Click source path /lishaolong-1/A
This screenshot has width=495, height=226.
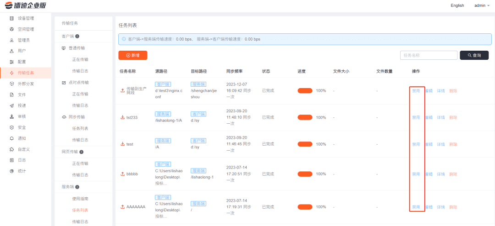point(169,121)
